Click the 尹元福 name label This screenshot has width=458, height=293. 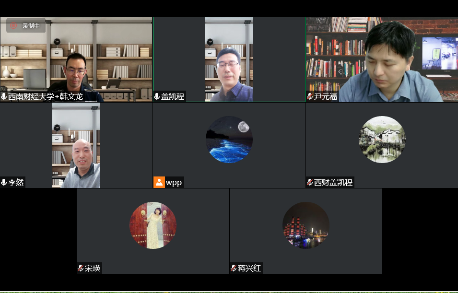coord(326,97)
